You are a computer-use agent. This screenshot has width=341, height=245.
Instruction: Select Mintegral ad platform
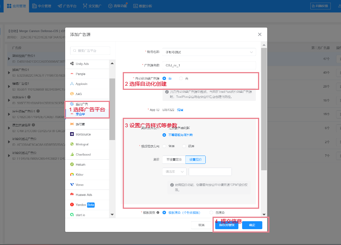tap(82, 144)
